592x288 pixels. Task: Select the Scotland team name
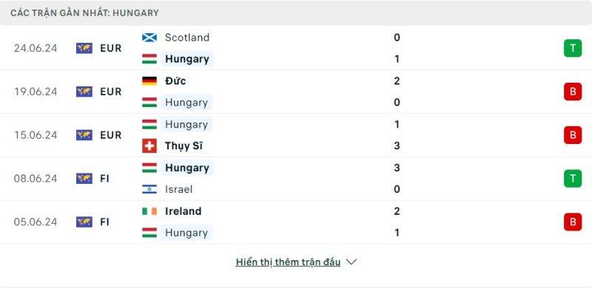pos(187,38)
